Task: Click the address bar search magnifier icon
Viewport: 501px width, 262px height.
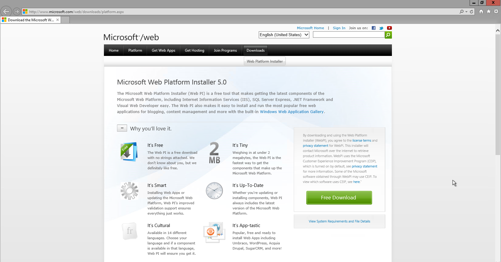Action: pyautogui.click(x=462, y=12)
